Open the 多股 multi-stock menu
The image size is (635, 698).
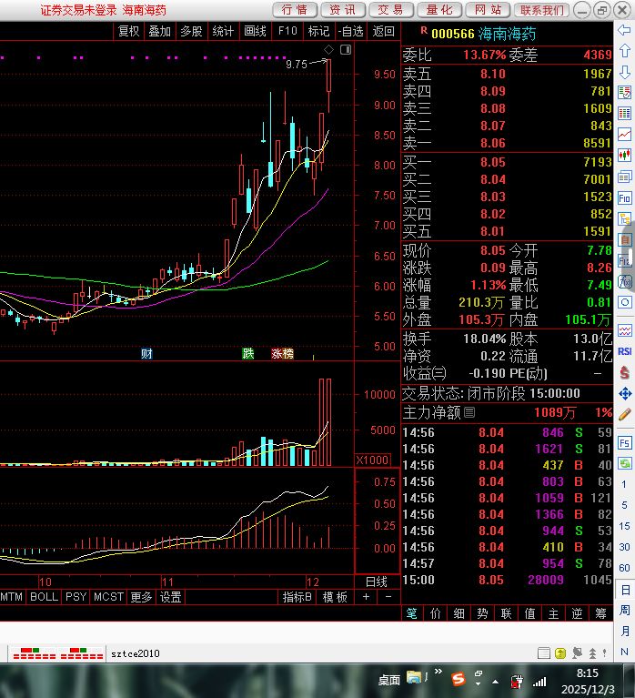(x=191, y=31)
